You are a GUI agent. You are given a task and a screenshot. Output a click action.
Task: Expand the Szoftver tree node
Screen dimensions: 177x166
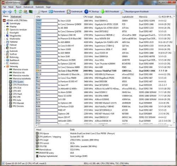[5, 54]
